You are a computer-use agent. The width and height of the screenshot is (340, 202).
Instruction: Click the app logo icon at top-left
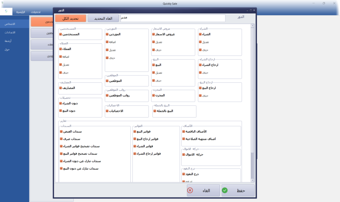click(x=6, y=11)
